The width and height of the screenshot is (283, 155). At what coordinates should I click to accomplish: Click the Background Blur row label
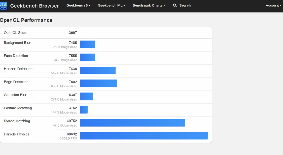(17, 43)
